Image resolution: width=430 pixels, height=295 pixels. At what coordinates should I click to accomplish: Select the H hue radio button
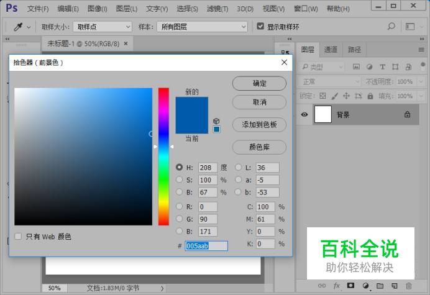(179, 167)
